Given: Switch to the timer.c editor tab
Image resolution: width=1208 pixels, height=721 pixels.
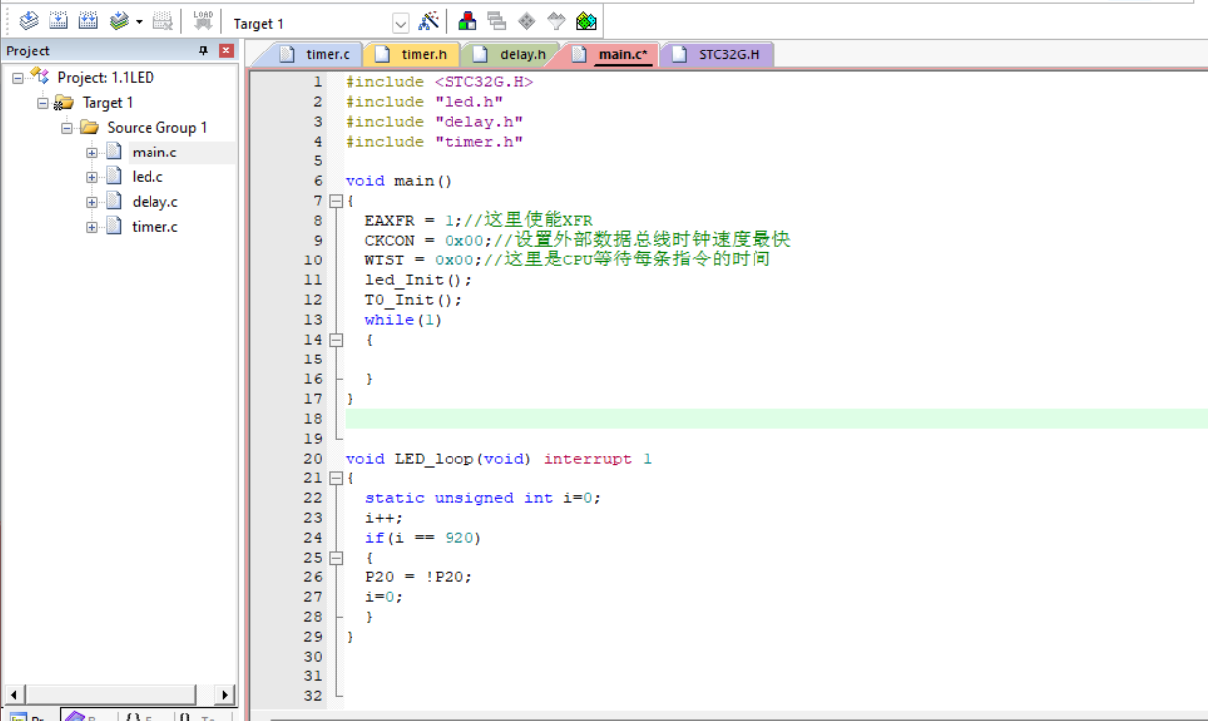Looking at the screenshot, I should pyautogui.click(x=317, y=54).
